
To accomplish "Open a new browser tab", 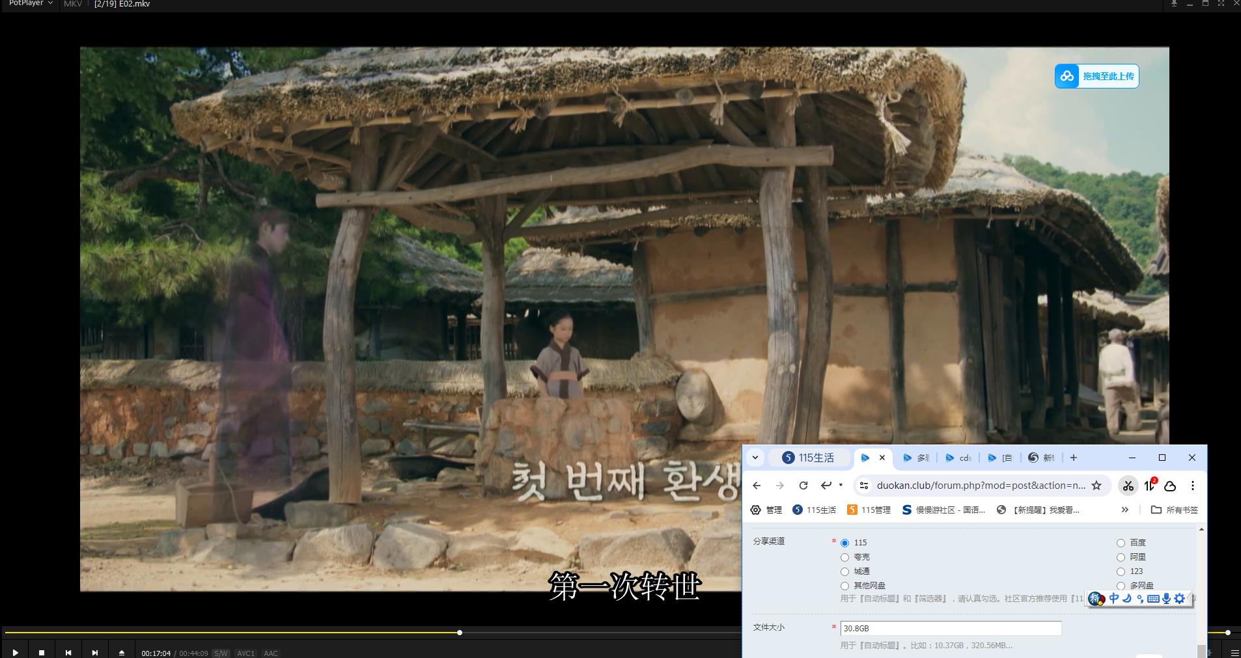I will click(1074, 458).
